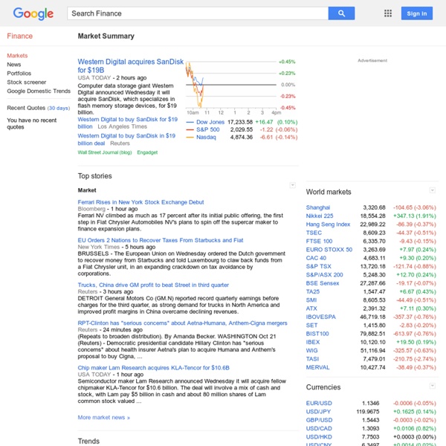This screenshot has height=446, width=446.
Task: Click the 30 days recent quotes link
Action: (59, 108)
